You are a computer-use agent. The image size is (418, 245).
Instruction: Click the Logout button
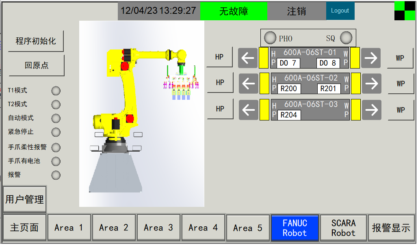[340, 11]
